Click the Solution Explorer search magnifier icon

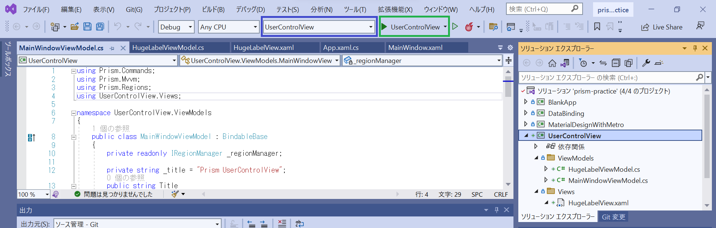click(700, 77)
